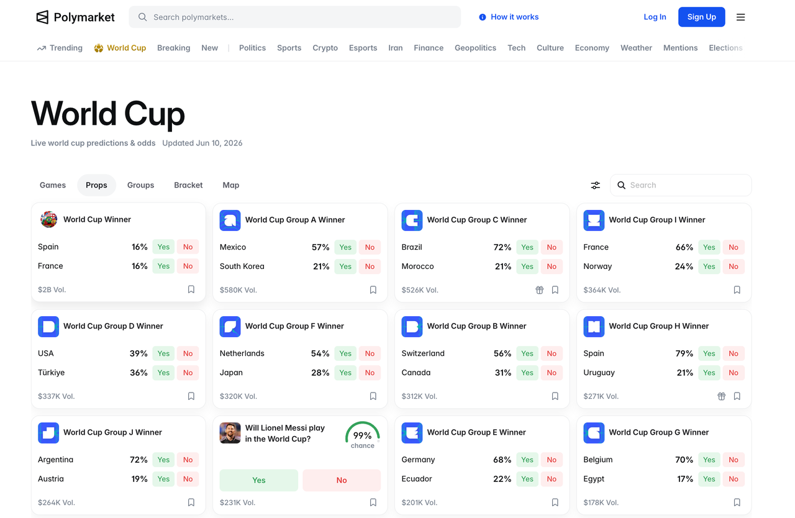Bookmark the World Cup Group I Winner market
Viewport: 795px width, 518px height.
[x=737, y=289]
